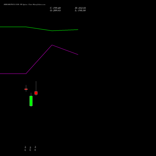Select the 30 Apr date label
This screenshot has width=156, height=156.
click(35, 149)
